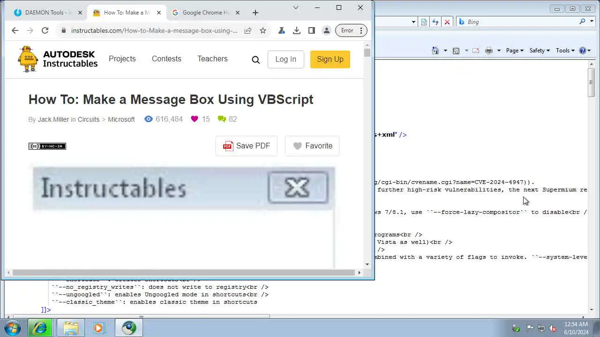Click the Windows Start button
600x337 pixels.
click(x=12, y=328)
